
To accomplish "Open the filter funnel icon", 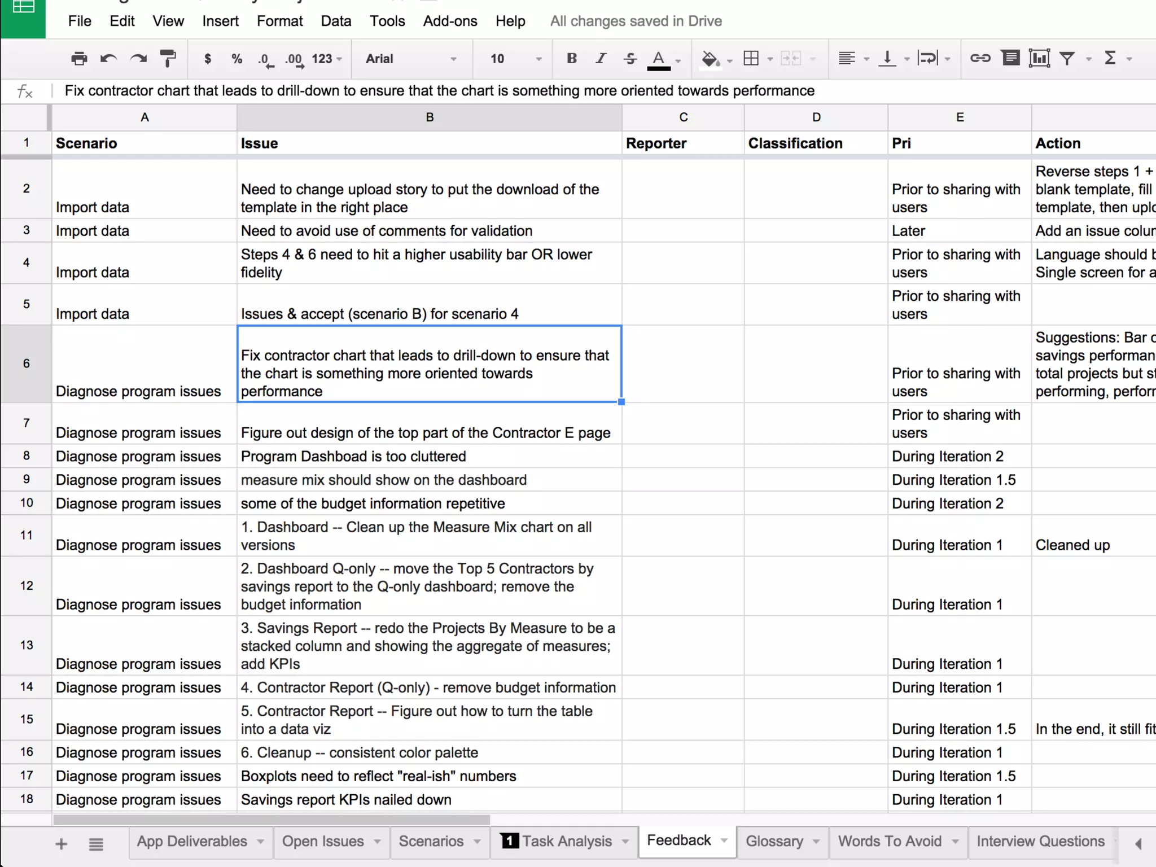I will pos(1067,58).
